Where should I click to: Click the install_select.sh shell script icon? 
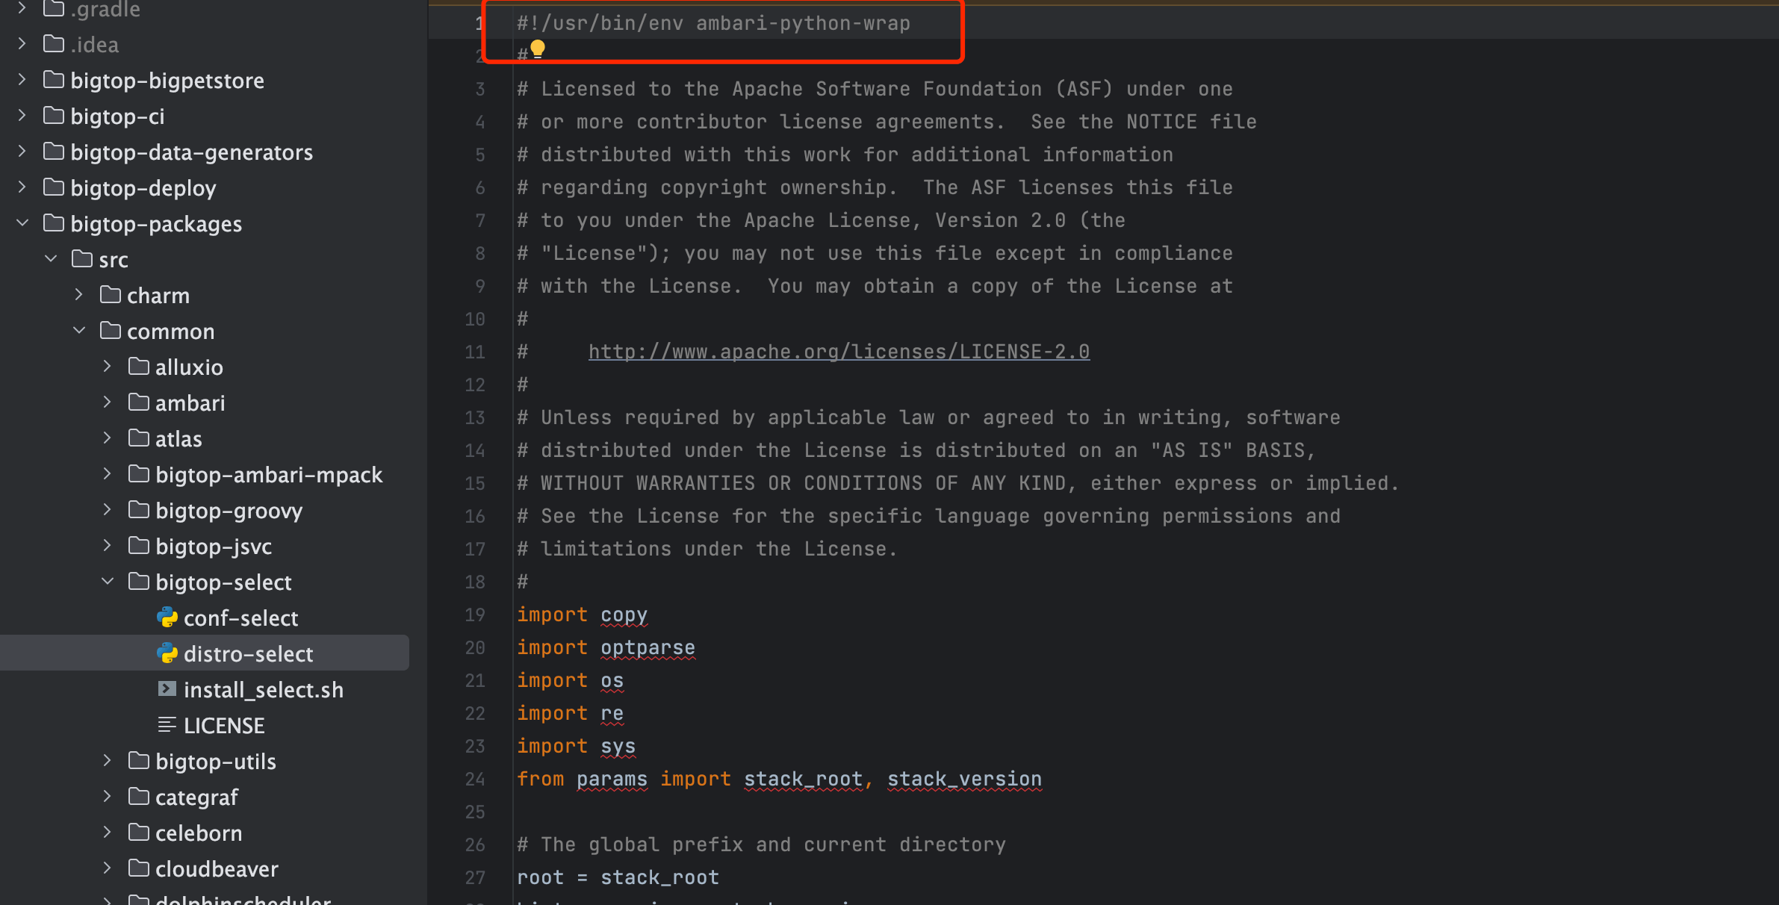pos(167,688)
